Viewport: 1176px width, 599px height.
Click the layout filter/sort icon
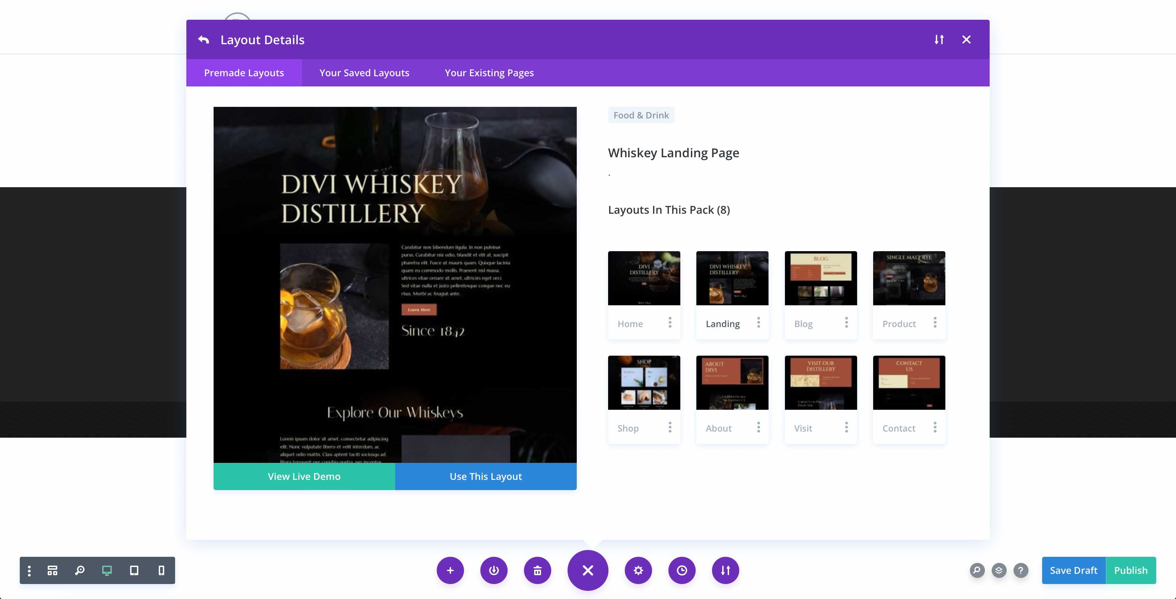point(939,39)
